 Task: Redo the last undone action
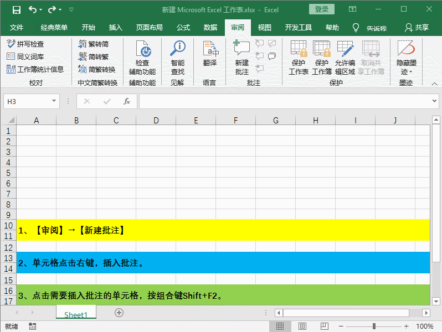click(x=52, y=10)
